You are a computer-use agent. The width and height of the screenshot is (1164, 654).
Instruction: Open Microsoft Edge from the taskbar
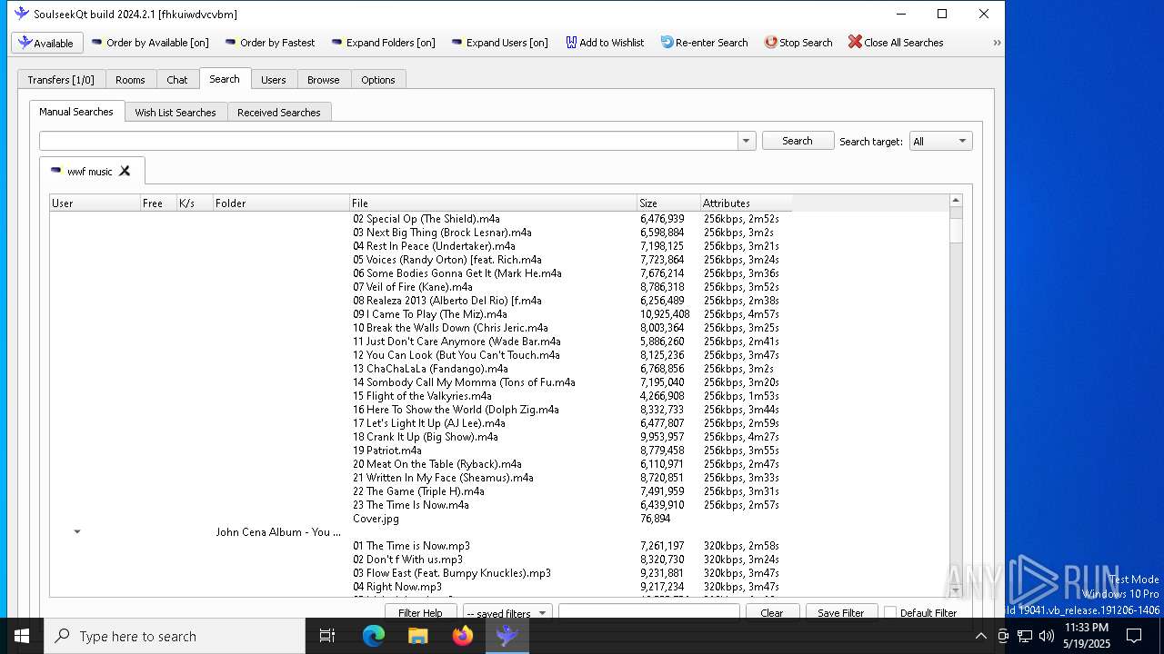[374, 636]
